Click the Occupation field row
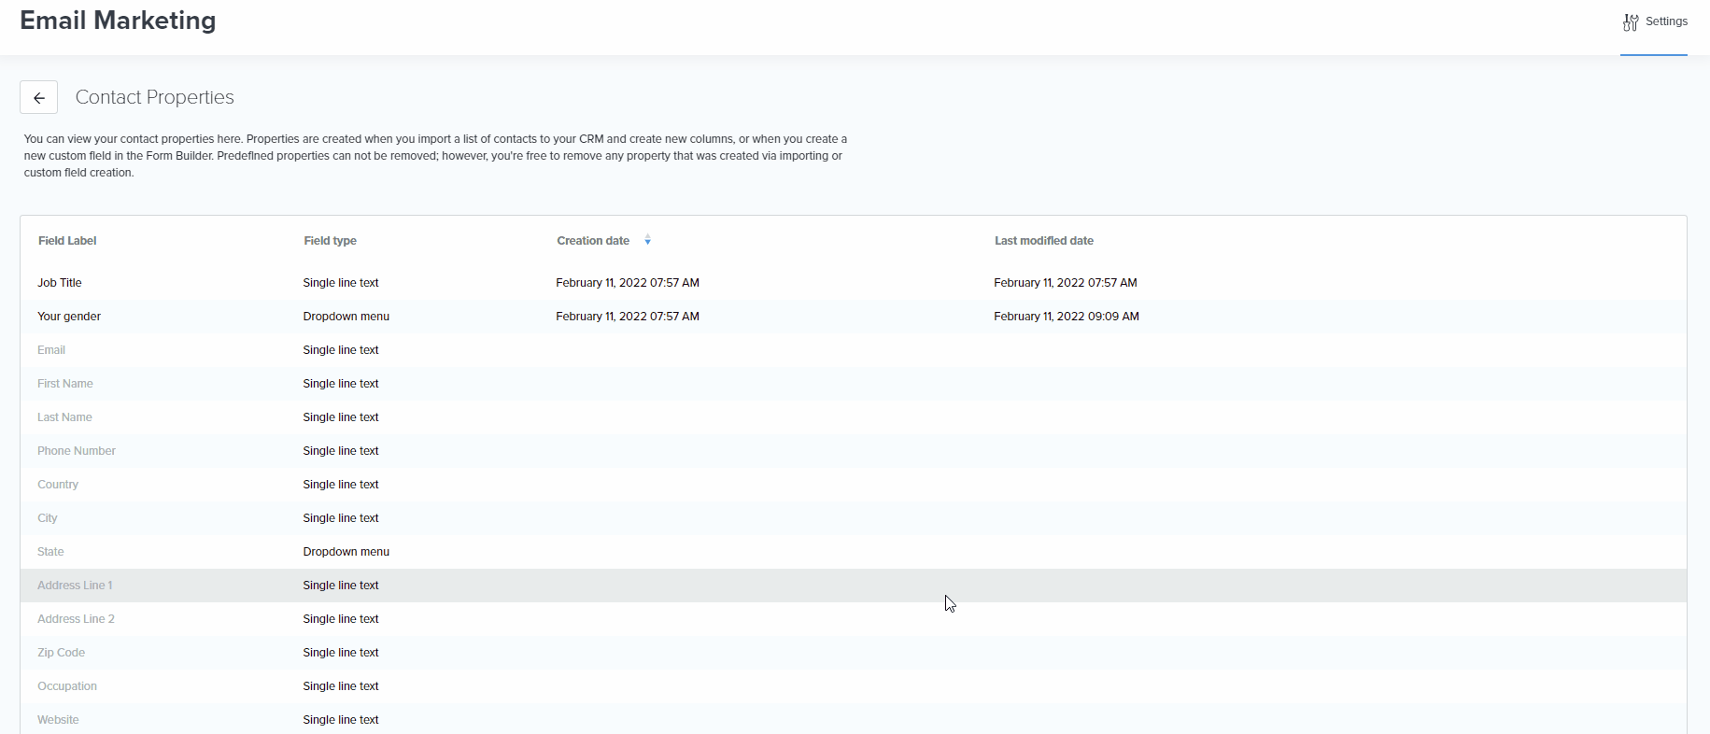Image resolution: width=1710 pixels, height=734 pixels. coord(67,686)
